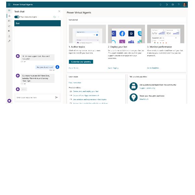This screenshot has width=195, height=195.
Task: Click the Bot header bar
Action: coord(38,23)
